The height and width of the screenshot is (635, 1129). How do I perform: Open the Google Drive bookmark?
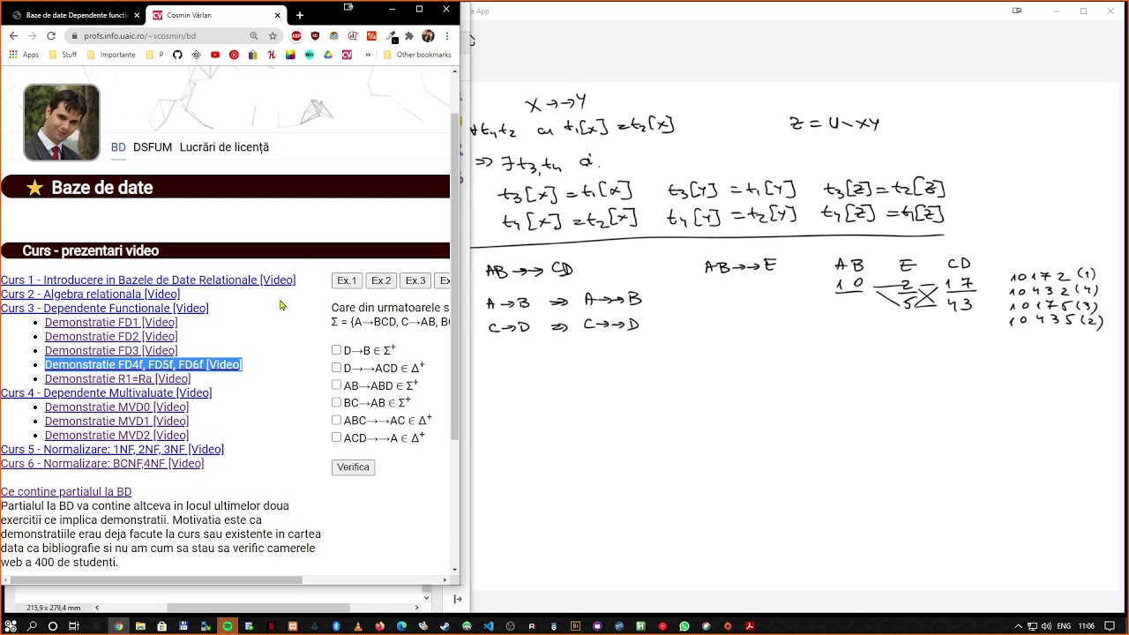328,55
